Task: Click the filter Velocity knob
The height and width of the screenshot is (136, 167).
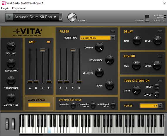Action: pos(99,73)
